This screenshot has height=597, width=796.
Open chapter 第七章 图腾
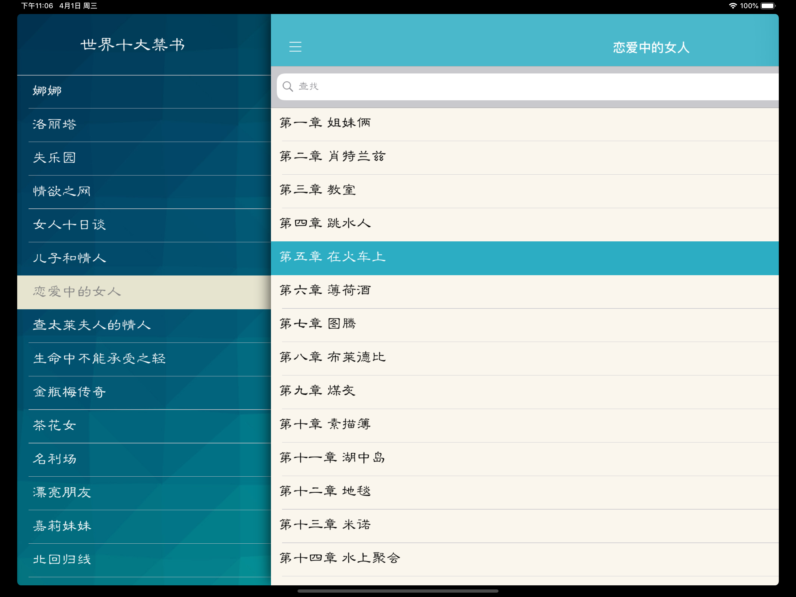point(525,325)
